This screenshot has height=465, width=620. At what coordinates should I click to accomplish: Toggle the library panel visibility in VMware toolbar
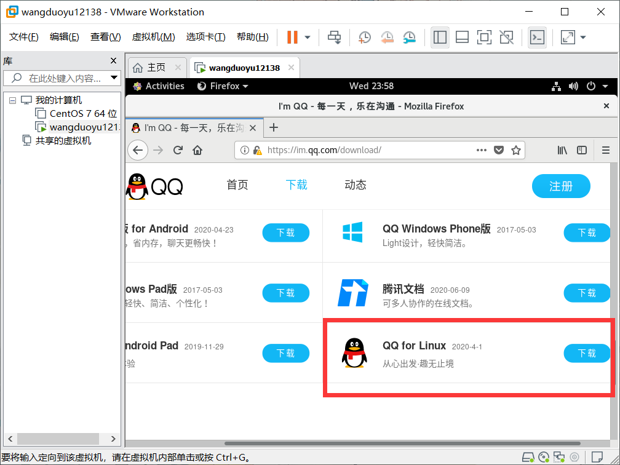tap(440, 38)
